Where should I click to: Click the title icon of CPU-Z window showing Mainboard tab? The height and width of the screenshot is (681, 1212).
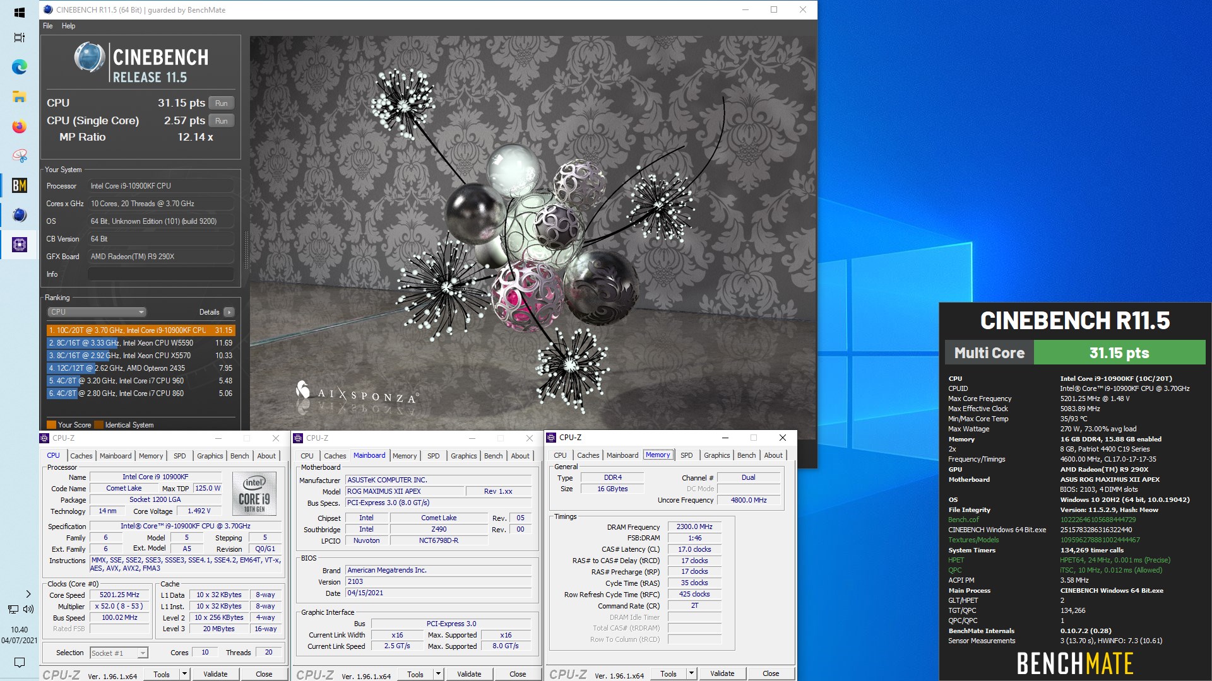point(298,438)
